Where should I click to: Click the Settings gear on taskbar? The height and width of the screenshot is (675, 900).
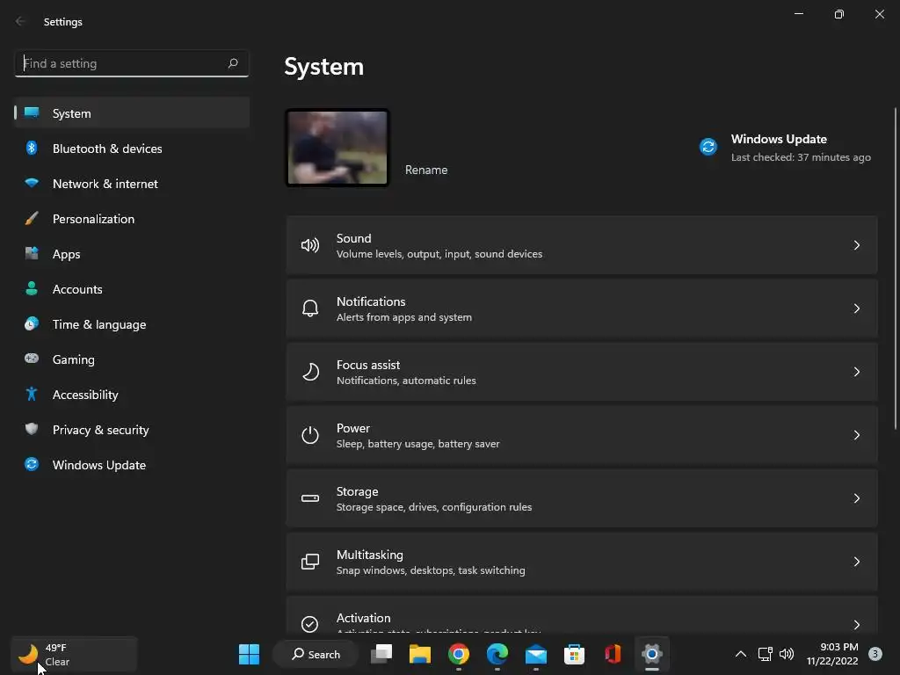tap(652, 654)
